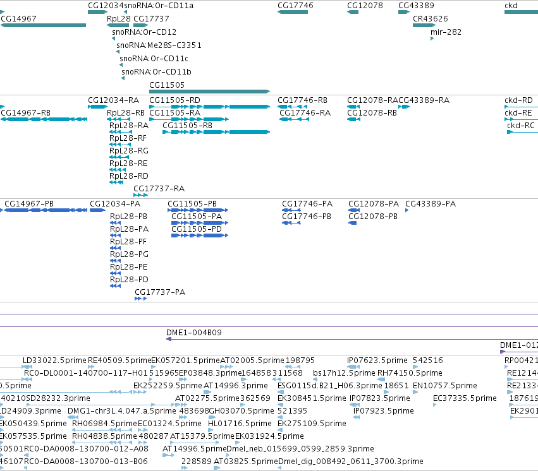The image size is (538, 471).
Task: Select the CG17746 gene label
Action: coord(295,6)
